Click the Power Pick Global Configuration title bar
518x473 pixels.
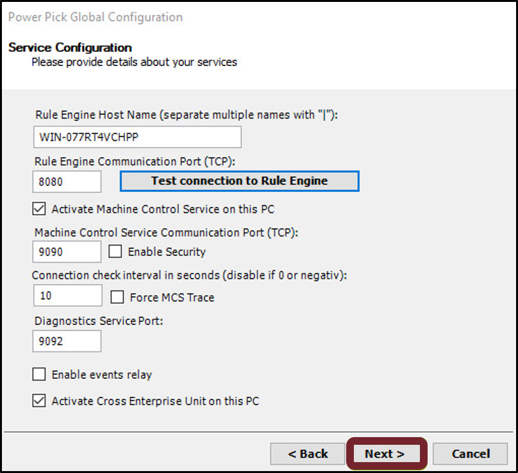coord(94,17)
